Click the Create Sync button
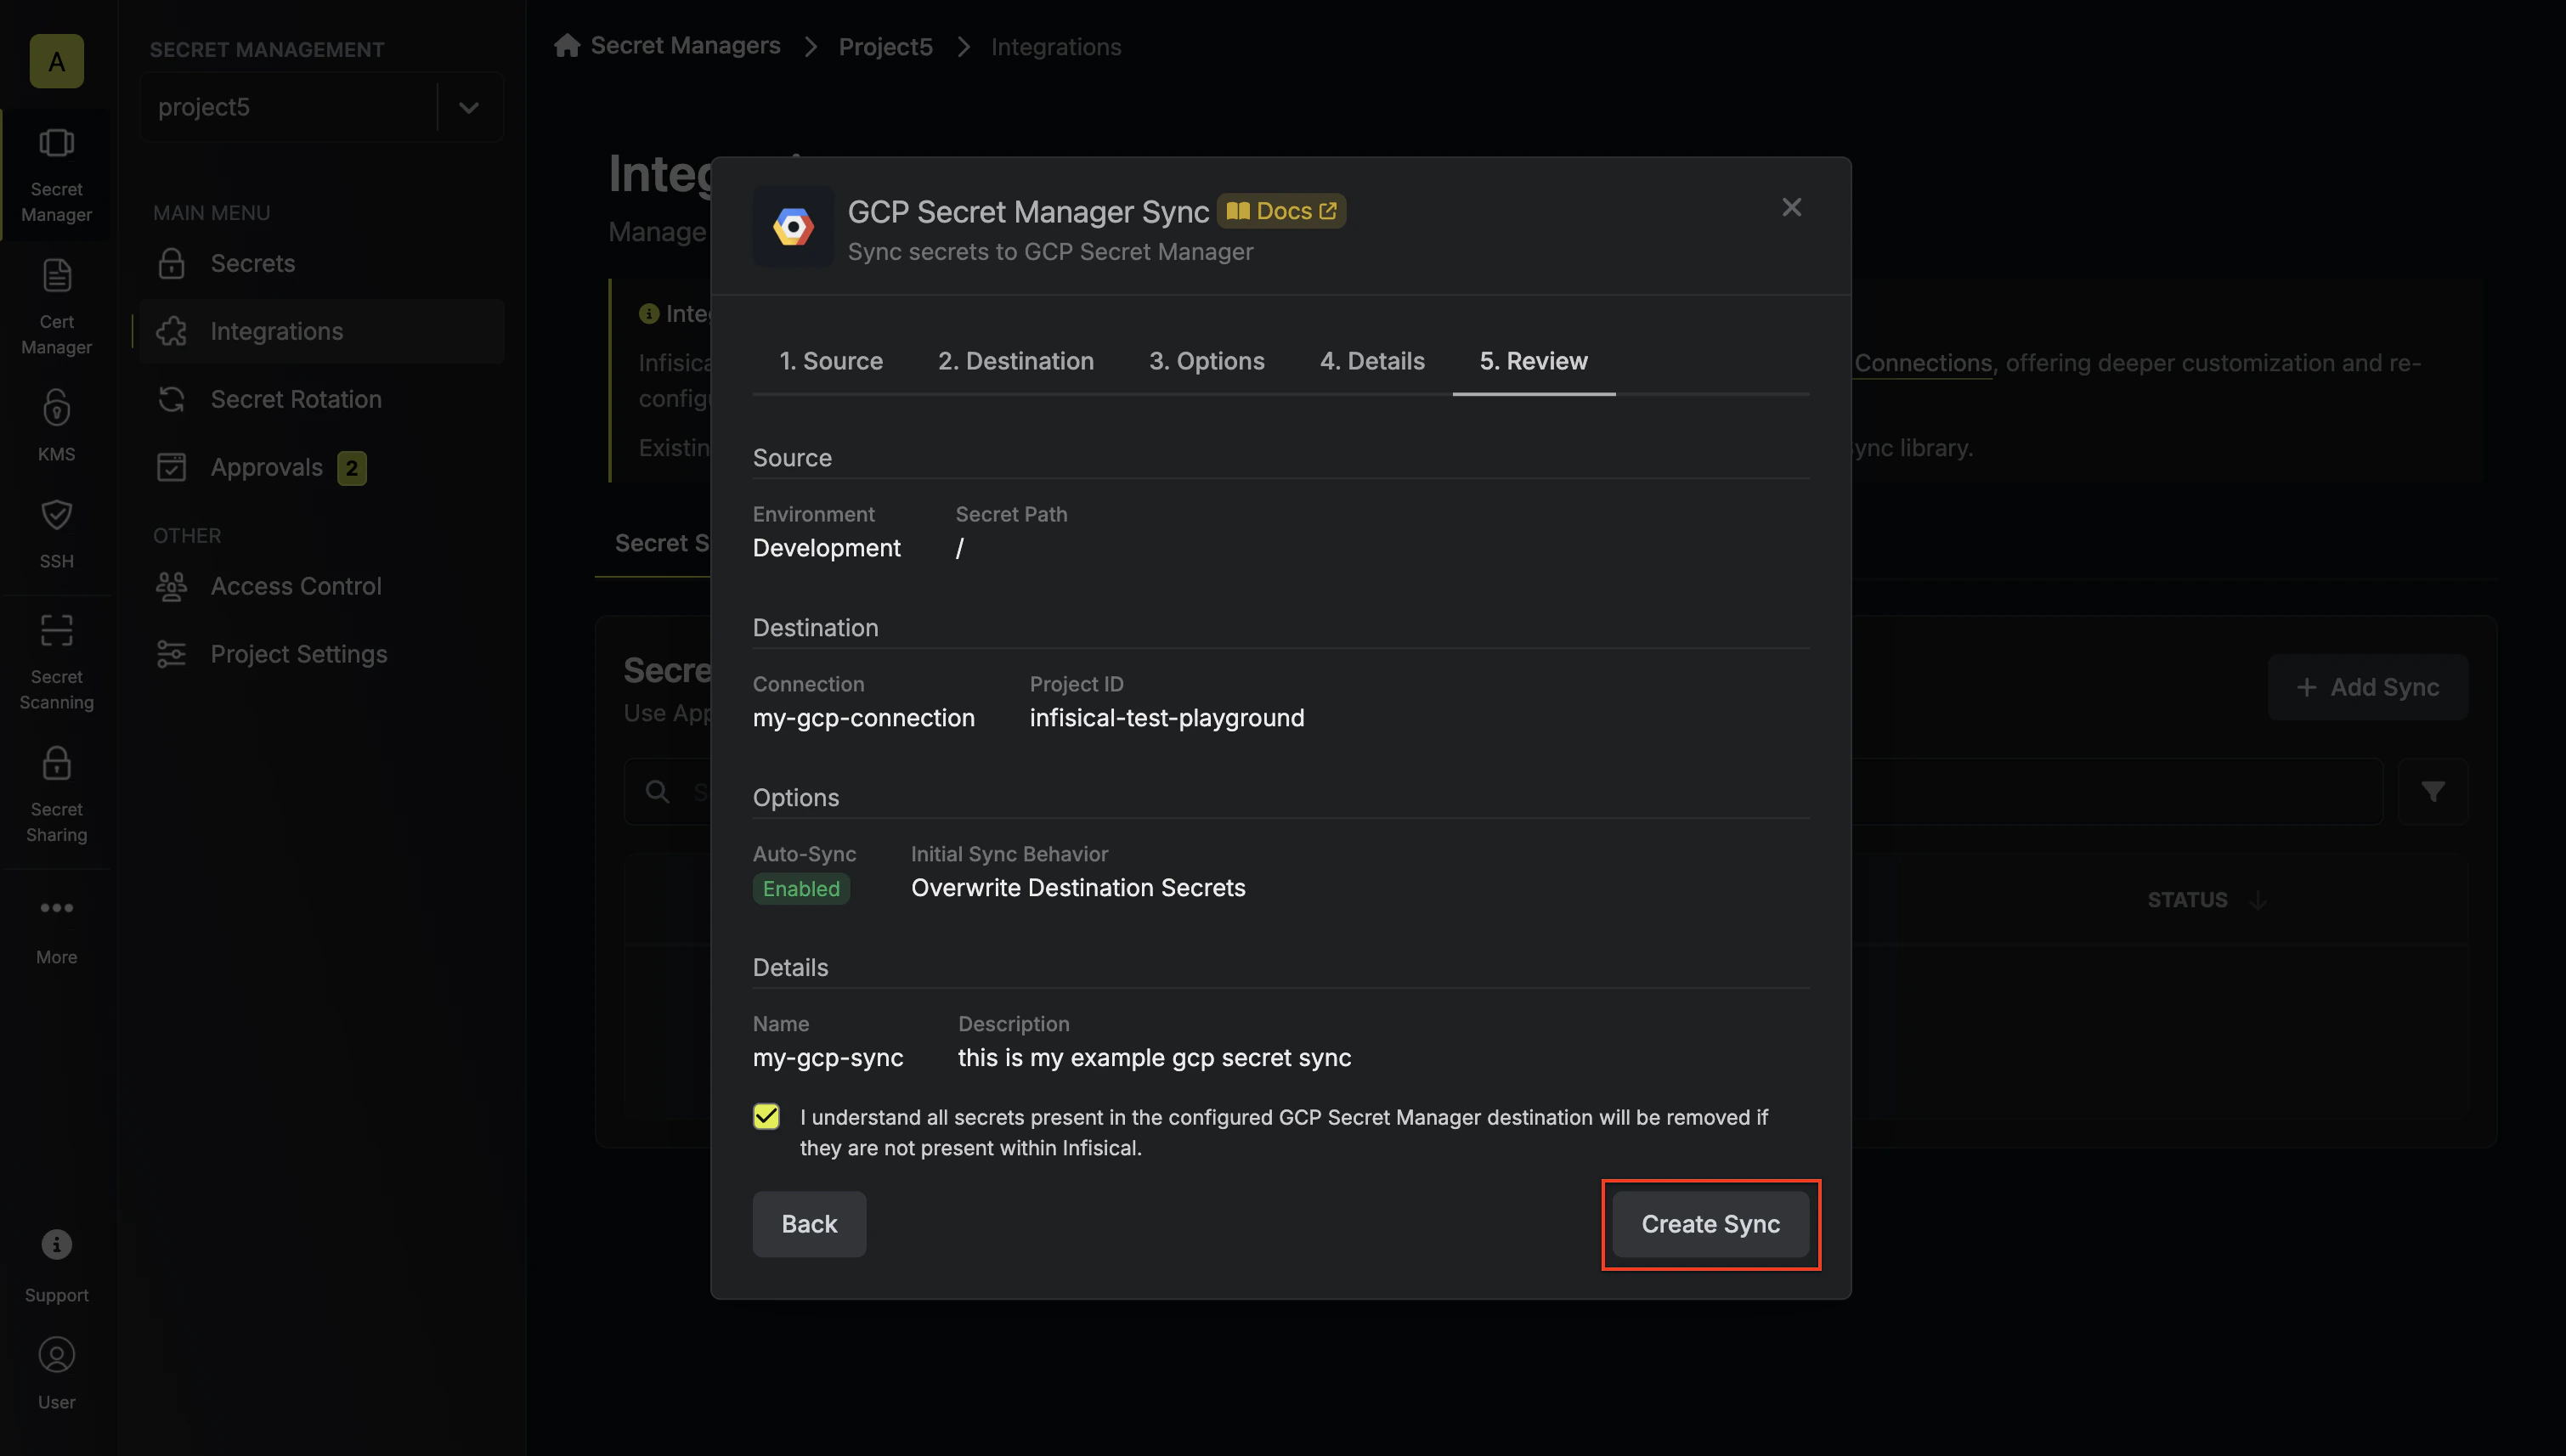This screenshot has height=1456, width=2566. point(1710,1224)
